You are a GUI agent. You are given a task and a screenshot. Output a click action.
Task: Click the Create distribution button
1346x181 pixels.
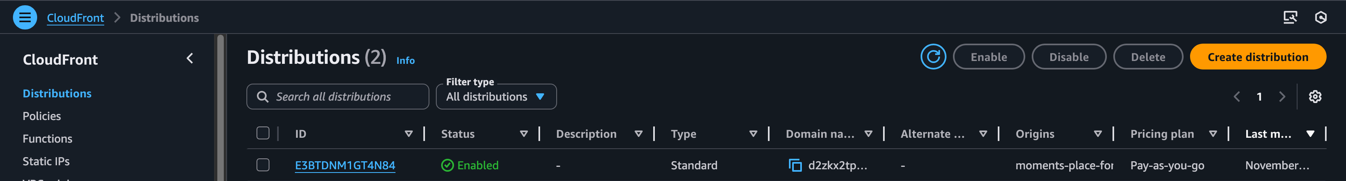(x=1257, y=57)
